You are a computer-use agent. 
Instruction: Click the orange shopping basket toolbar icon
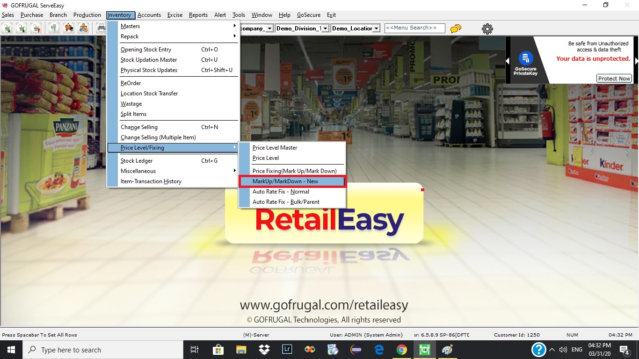69,29
